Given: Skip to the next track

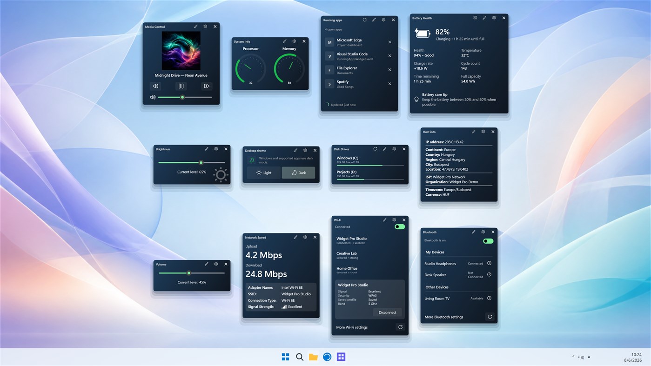Looking at the screenshot, I should click(x=207, y=86).
